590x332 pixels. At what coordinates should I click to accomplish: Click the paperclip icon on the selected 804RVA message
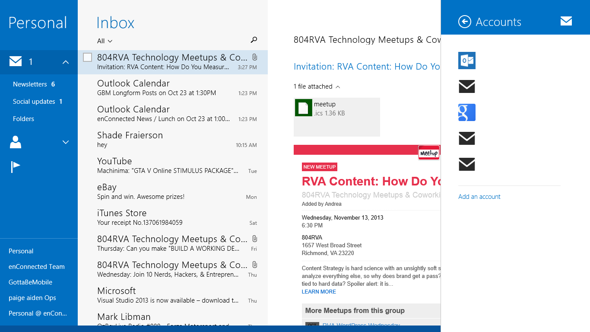[x=255, y=57]
